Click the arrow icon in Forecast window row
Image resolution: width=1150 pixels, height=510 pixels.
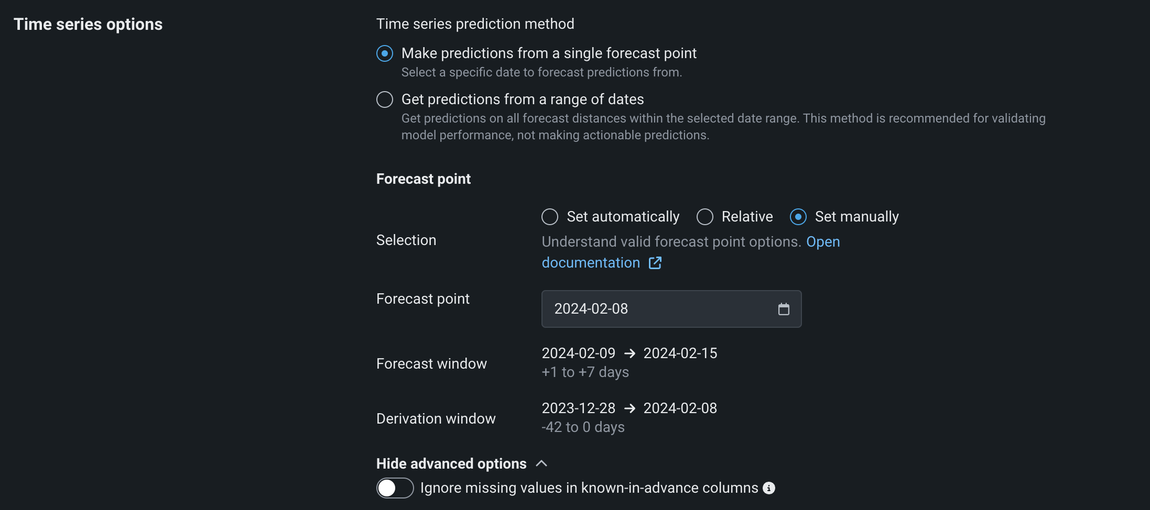[630, 354]
